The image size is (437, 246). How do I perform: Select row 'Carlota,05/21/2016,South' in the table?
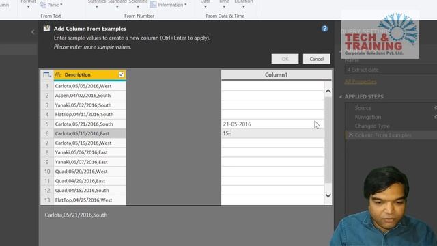[x=89, y=124]
